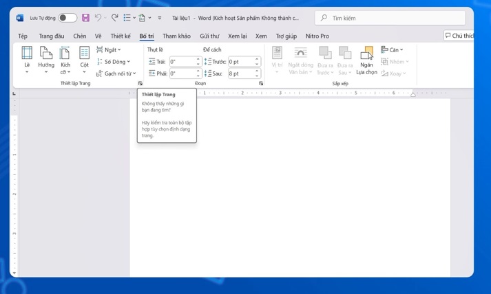Click the Sau spacing after field
The image size is (491, 294).
tap(240, 73)
